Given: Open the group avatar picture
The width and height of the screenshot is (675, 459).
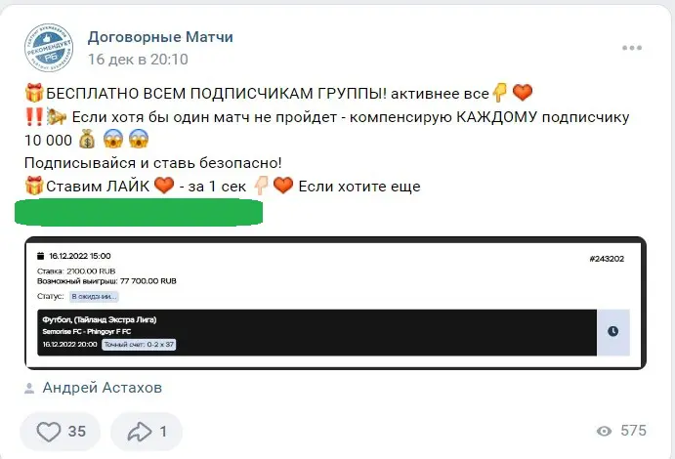Looking at the screenshot, I should tap(48, 48).
